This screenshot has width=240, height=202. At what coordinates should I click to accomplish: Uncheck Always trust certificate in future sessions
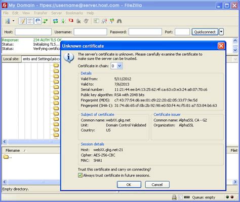[80, 175]
